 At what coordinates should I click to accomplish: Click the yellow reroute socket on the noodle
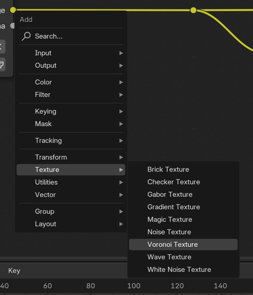(x=193, y=10)
